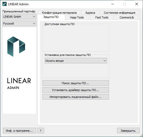Minimize the LINEAR Admin window
Screen dimensions: 143x137
[x=113, y=4]
